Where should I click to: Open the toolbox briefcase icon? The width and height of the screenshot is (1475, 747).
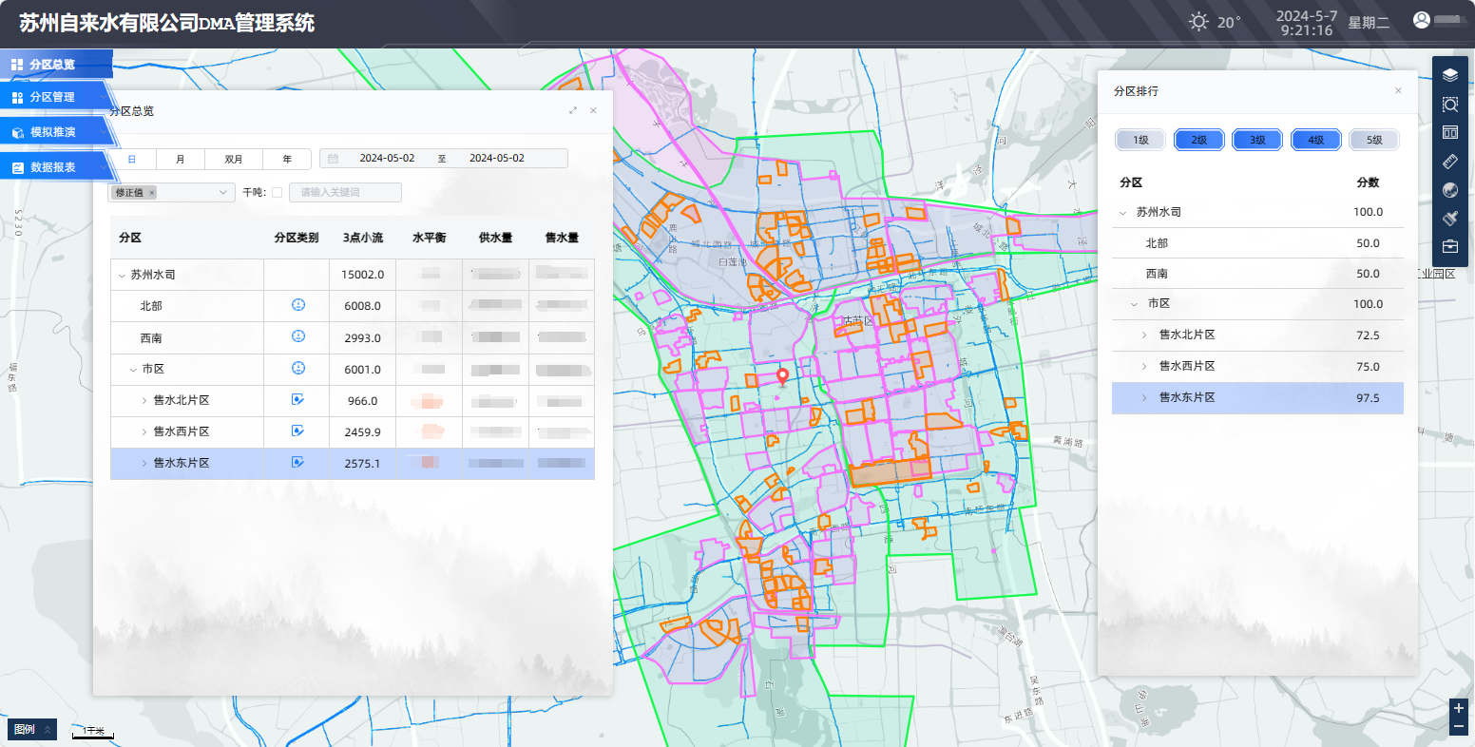(x=1450, y=247)
